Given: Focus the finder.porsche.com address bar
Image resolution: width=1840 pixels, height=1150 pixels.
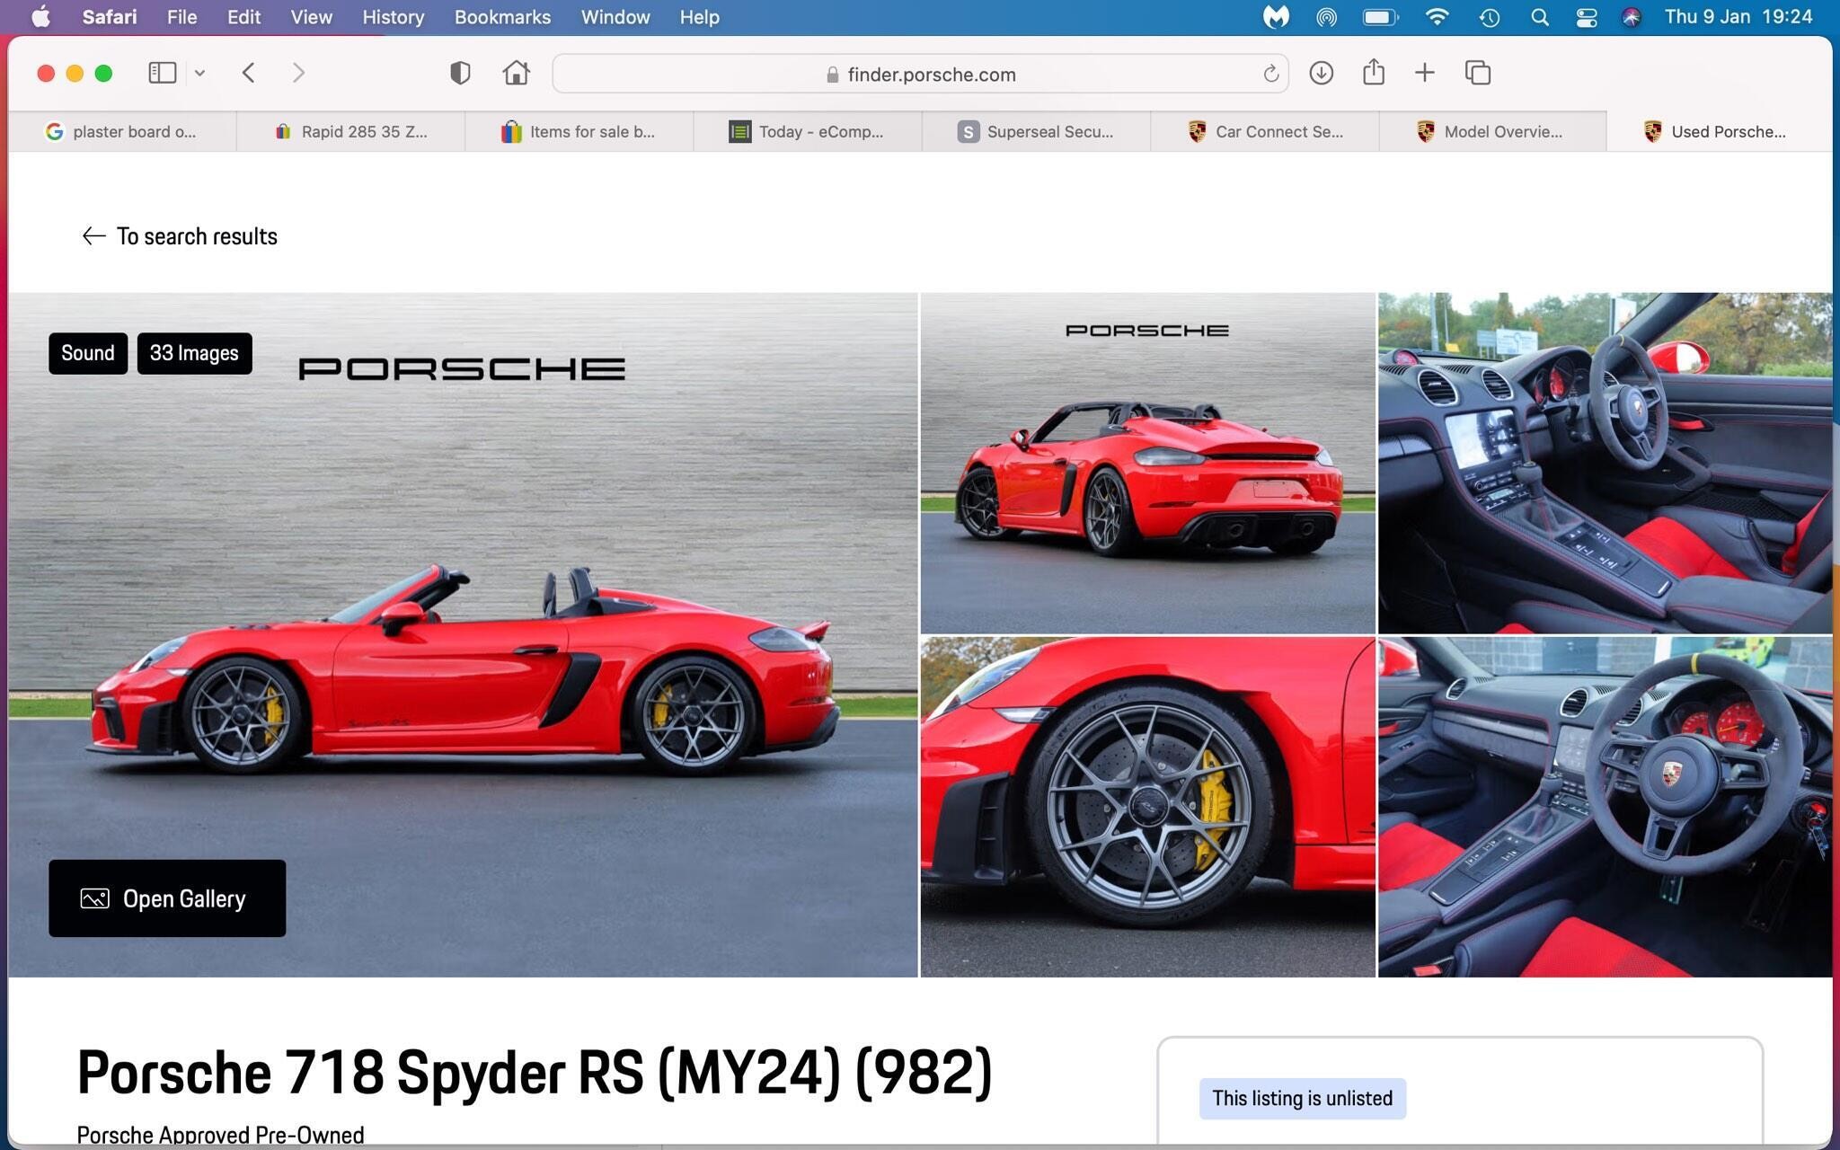Looking at the screenshot, I should tap(920, 74).
